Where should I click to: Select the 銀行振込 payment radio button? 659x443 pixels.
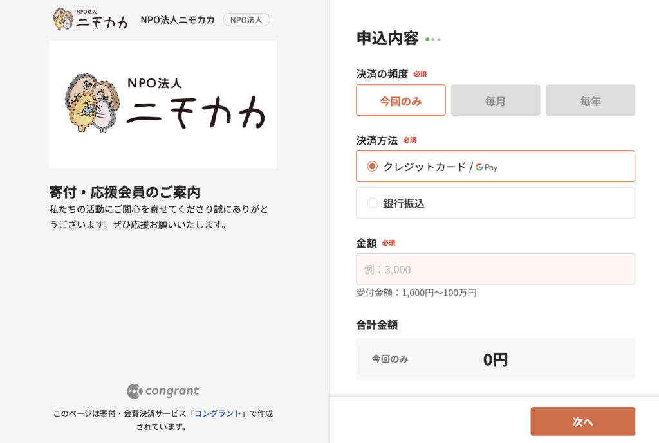pos(371,203)
